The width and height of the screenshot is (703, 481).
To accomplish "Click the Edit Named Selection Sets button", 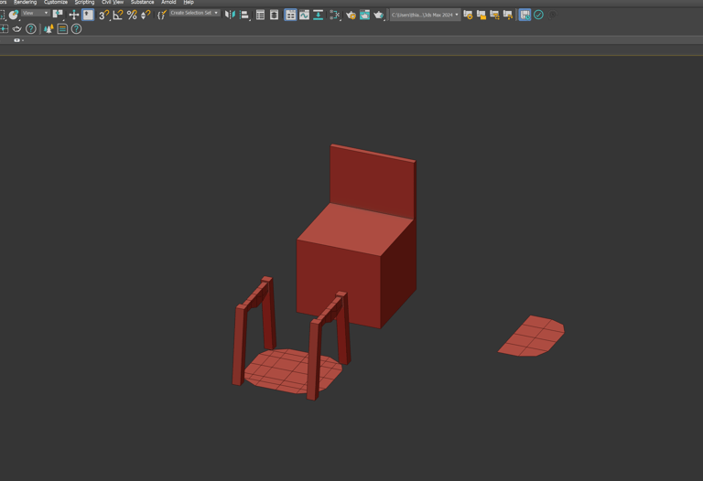I will tap(161, 15).
